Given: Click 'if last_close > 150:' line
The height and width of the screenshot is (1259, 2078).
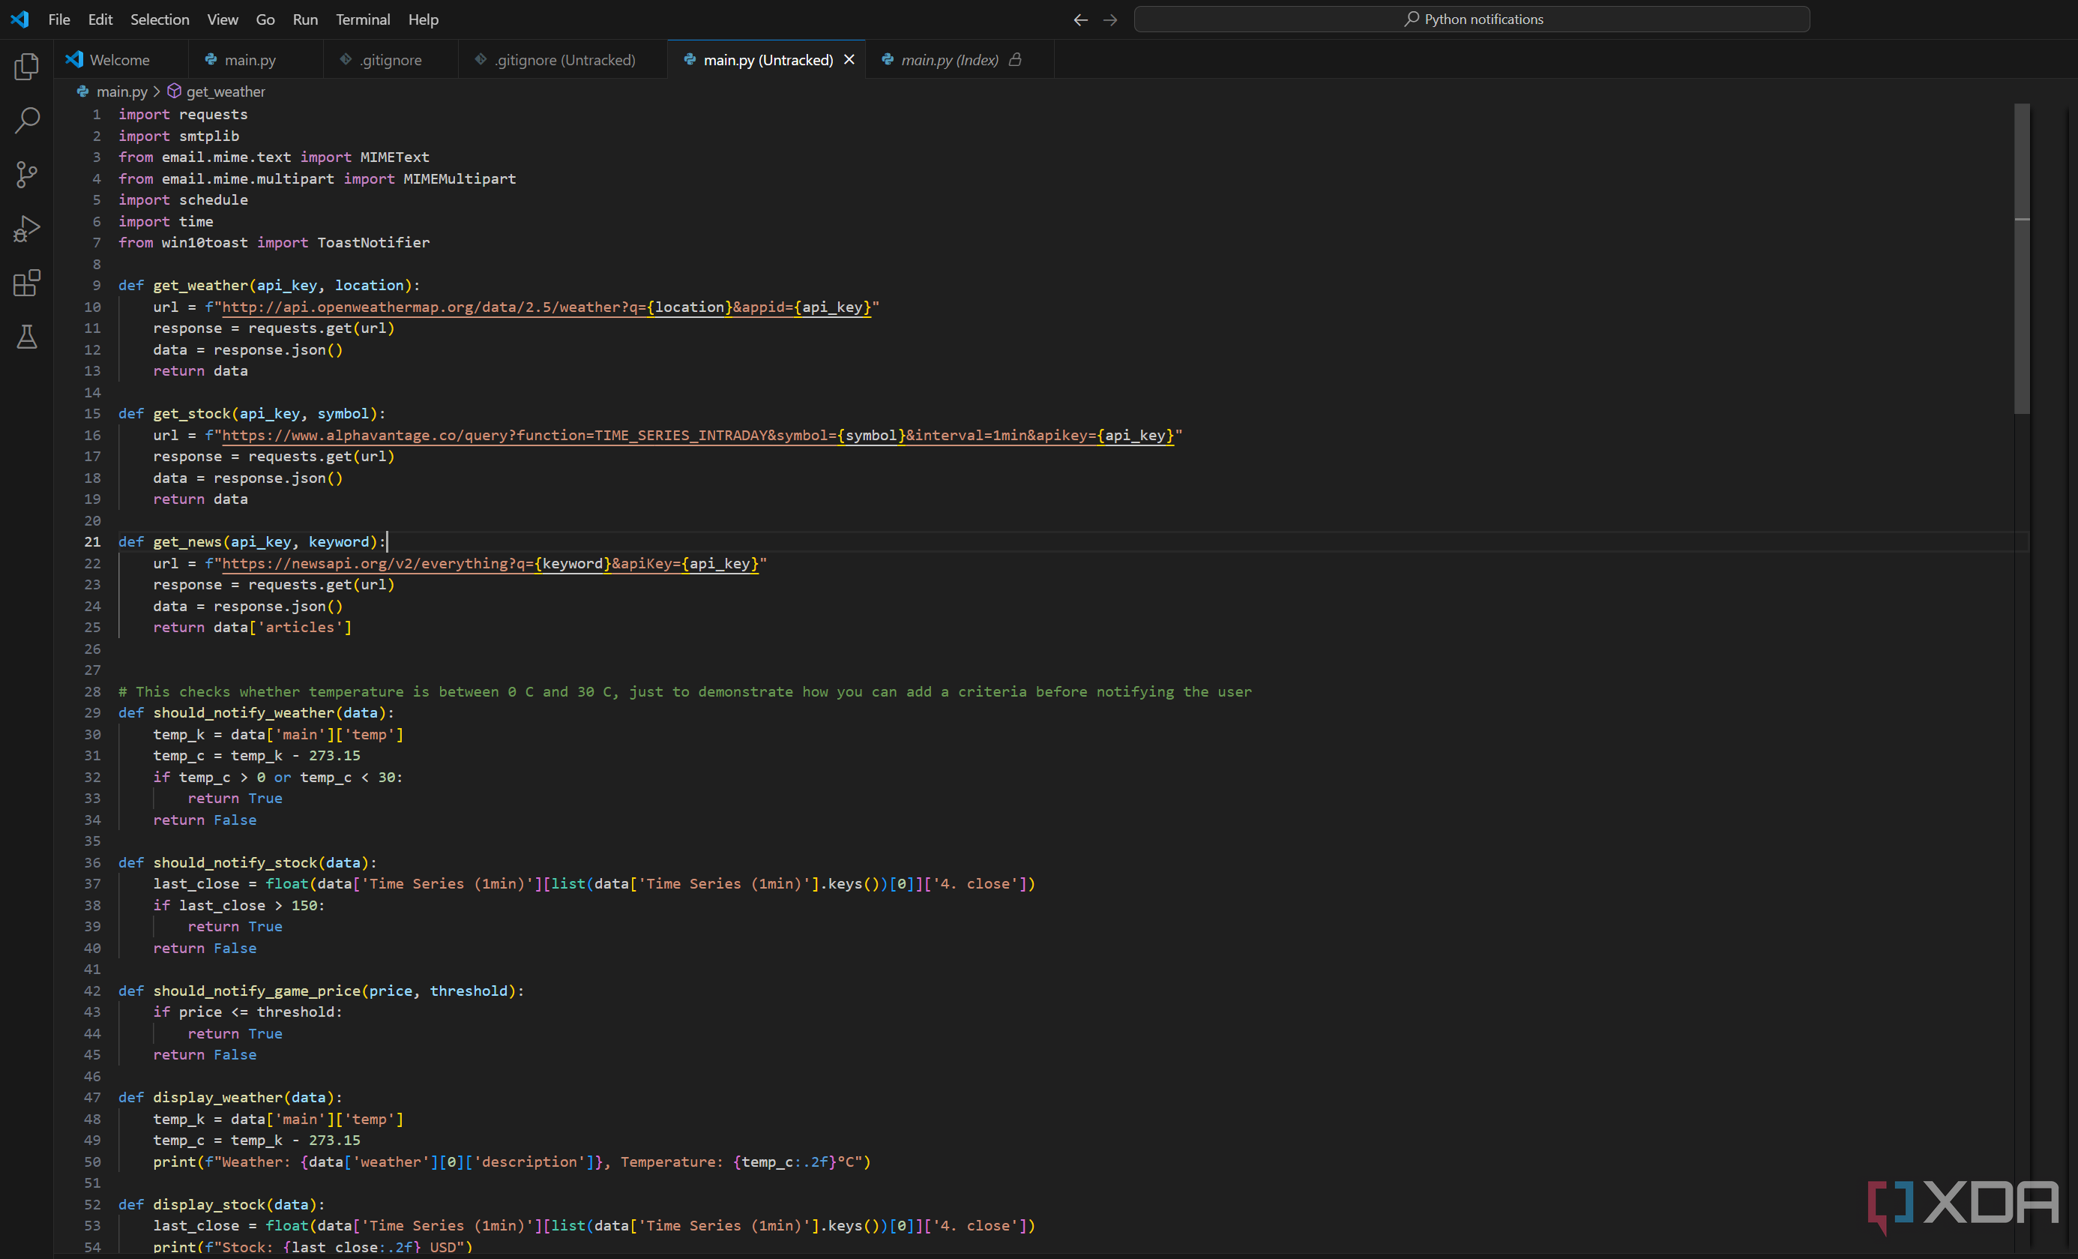Looking at the screenshot, I should tap(238, 905).
